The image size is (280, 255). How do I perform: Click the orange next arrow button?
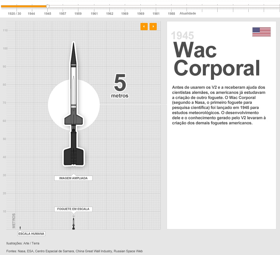click(x=153, y=27)
